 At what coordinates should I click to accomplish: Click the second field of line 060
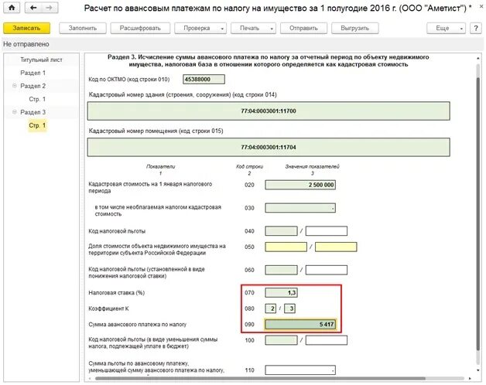(x=327, y=270)
